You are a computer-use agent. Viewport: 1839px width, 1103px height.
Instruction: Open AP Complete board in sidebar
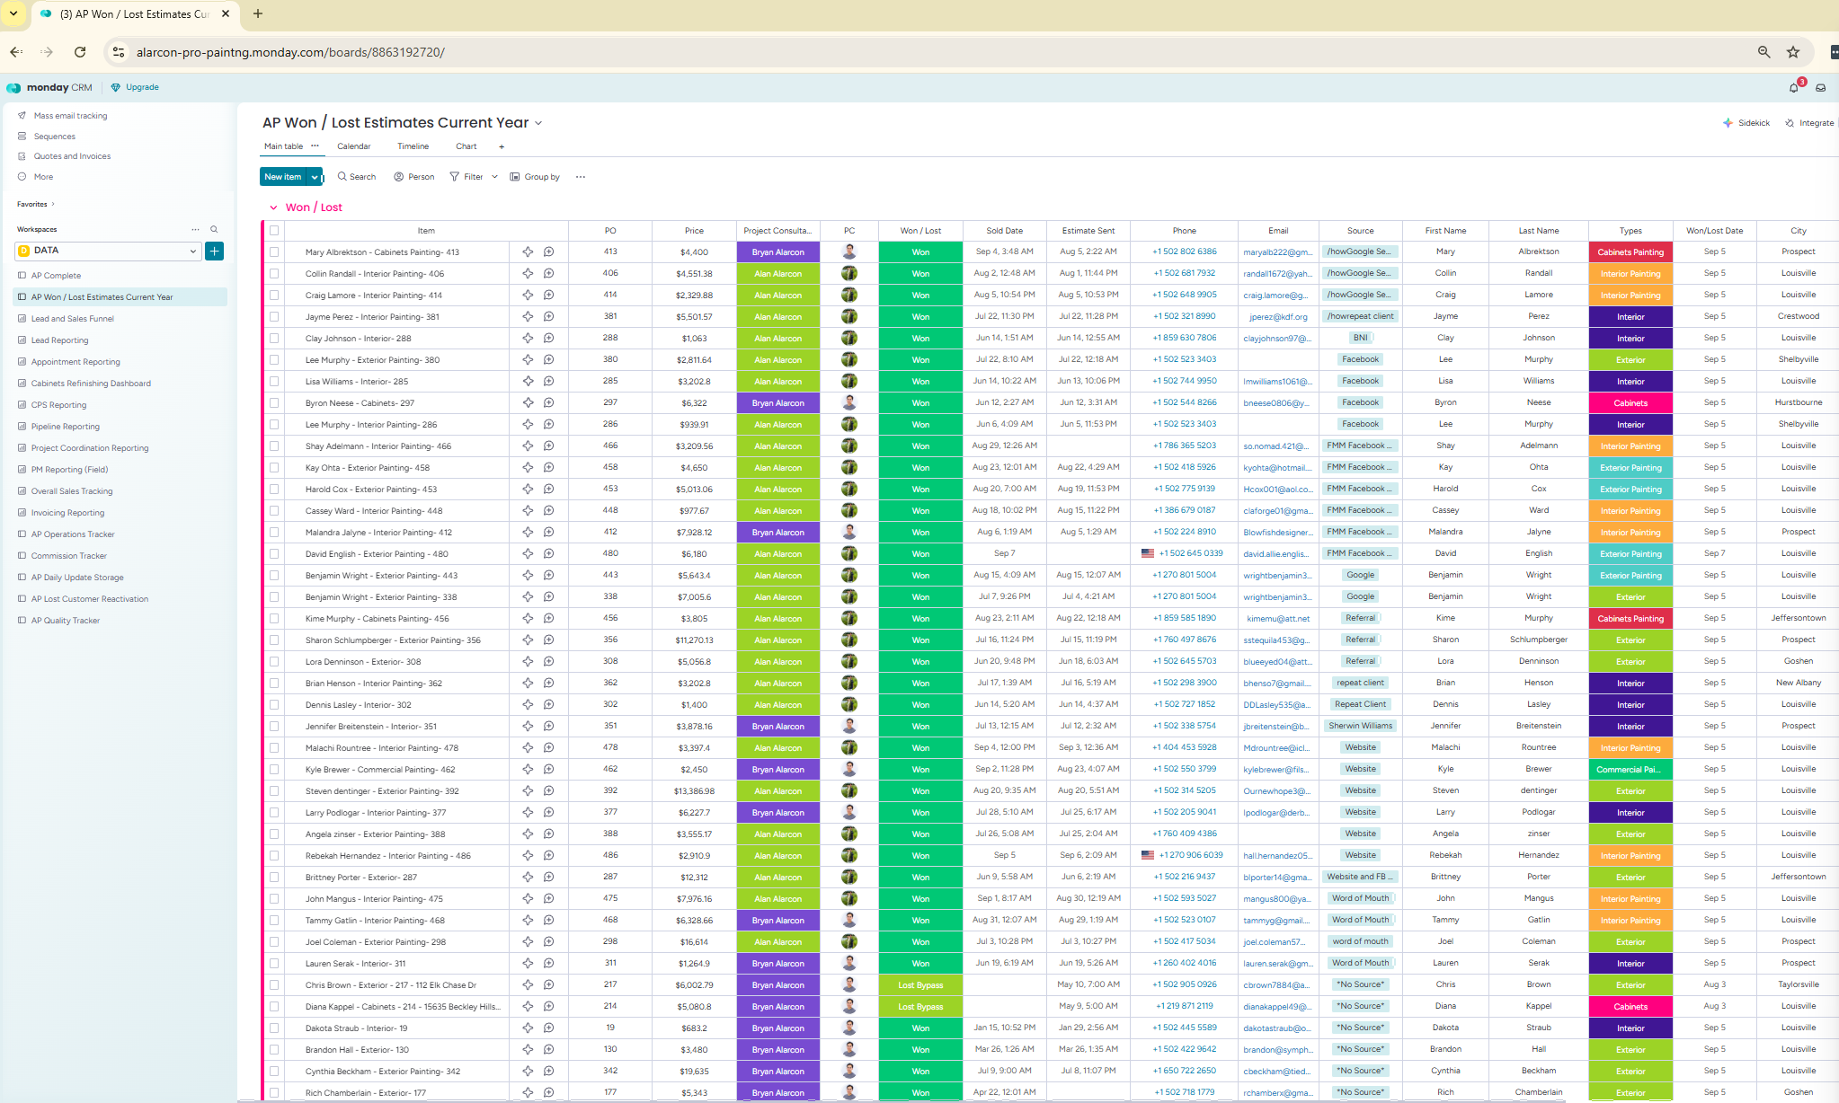point(56,276)
